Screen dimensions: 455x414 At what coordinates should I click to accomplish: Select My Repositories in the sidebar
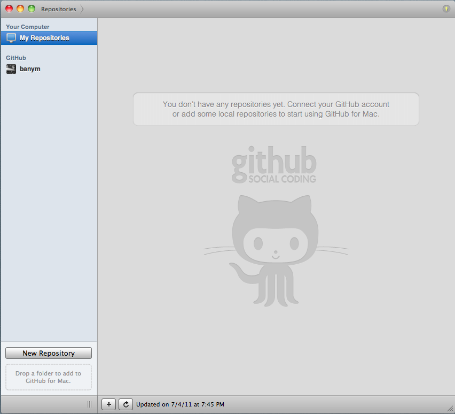pos(49,38)
